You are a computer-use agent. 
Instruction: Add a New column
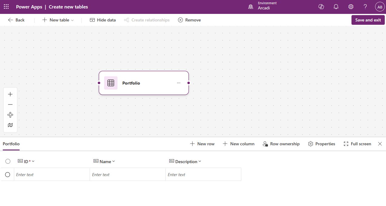(239, 144)
